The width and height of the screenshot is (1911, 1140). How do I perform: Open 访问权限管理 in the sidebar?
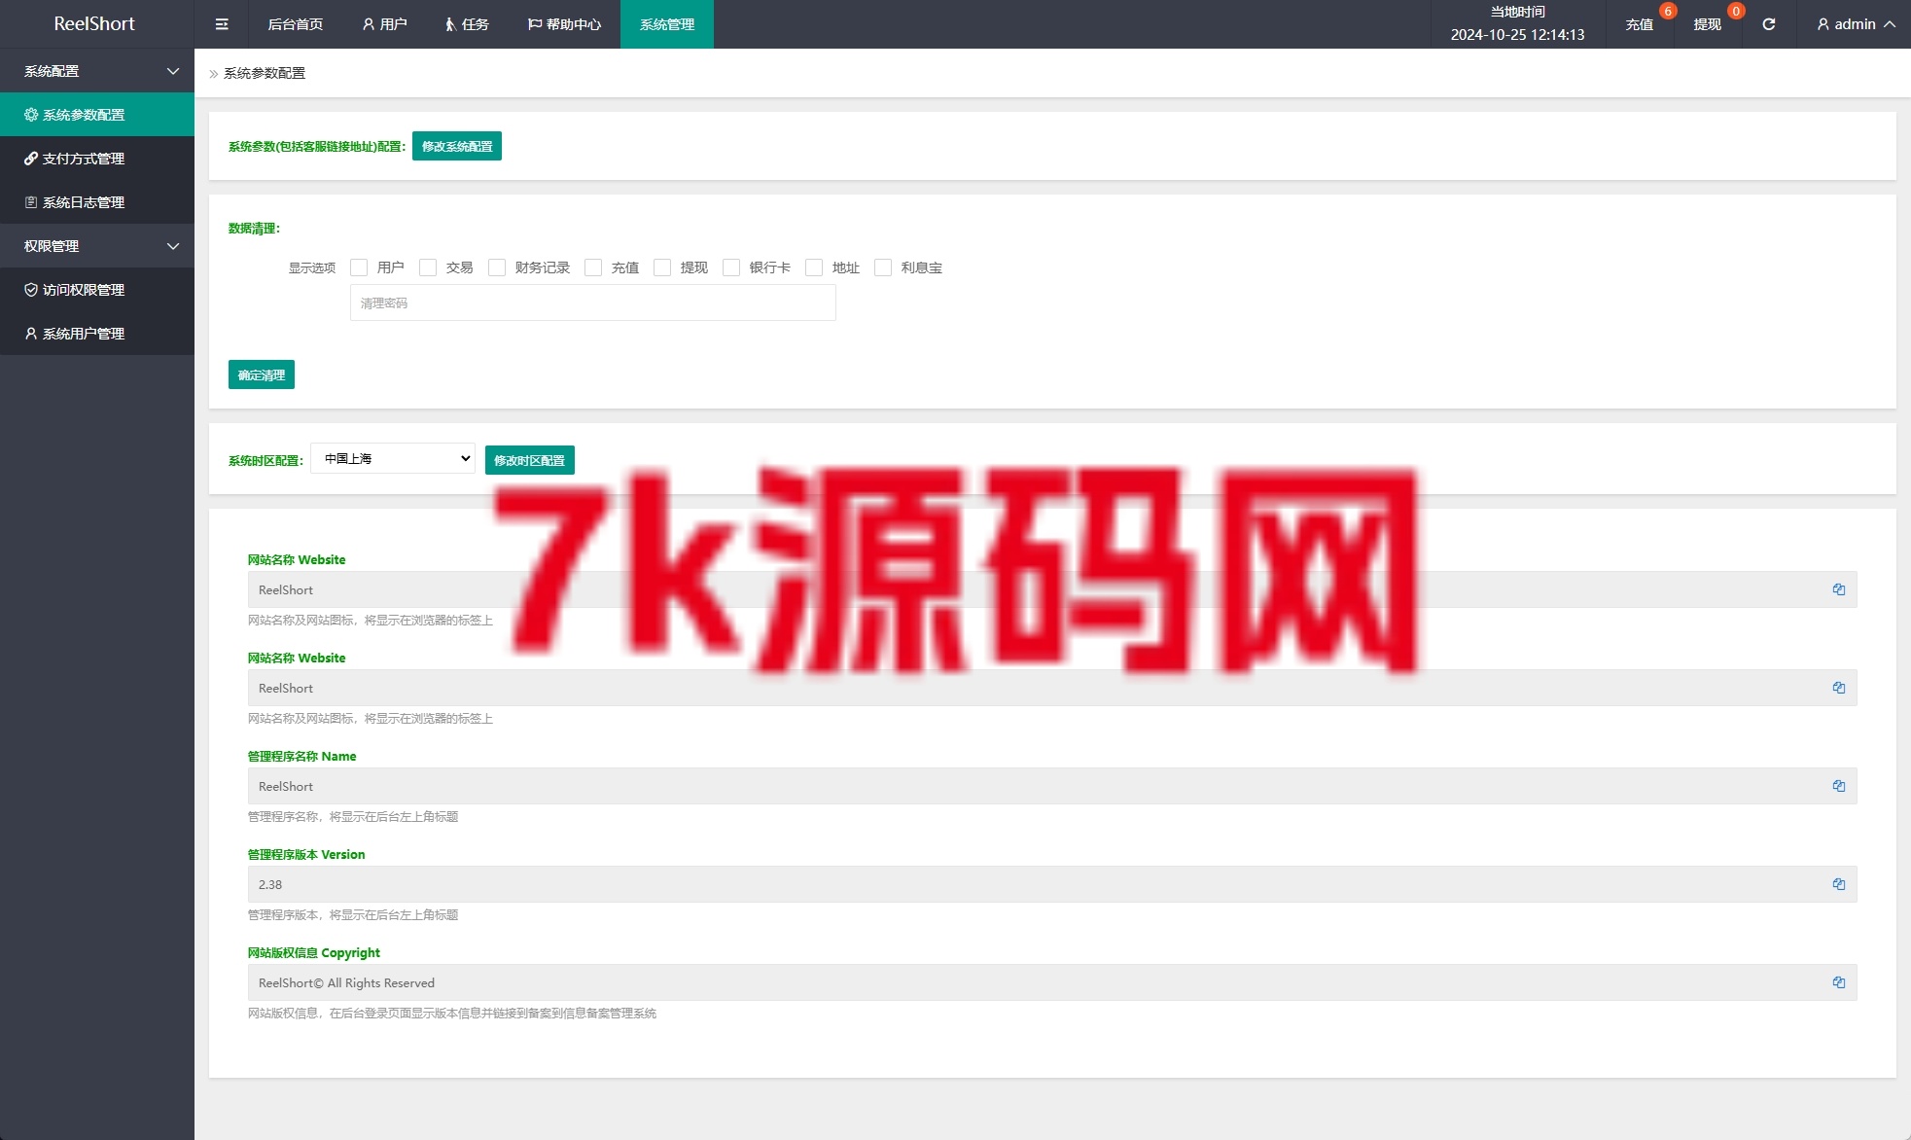pyautogui.click(x=97, y=290)
